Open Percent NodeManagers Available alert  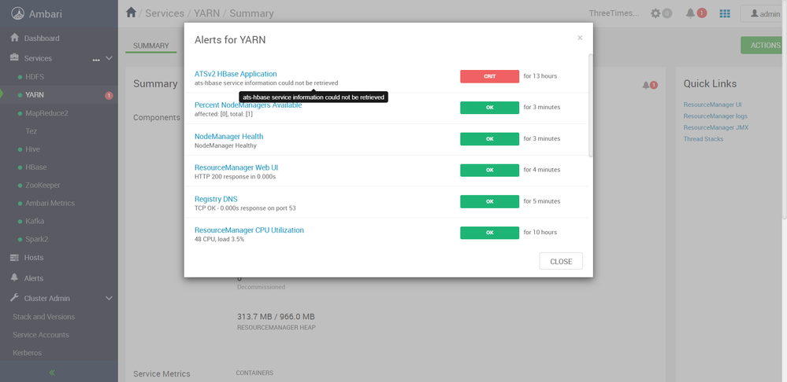click(248, 105)
